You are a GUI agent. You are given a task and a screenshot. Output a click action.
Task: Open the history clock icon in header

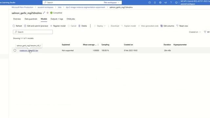pyautogui.click(x=150, y=2)
